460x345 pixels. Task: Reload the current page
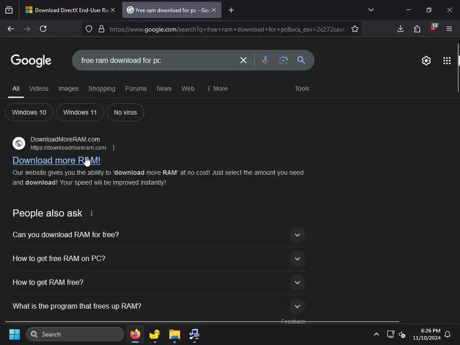pyautogui.click(x=43, y=29)
